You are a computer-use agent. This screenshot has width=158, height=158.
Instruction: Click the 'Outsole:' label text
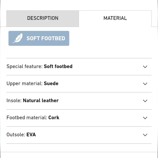tap(16, 135)
